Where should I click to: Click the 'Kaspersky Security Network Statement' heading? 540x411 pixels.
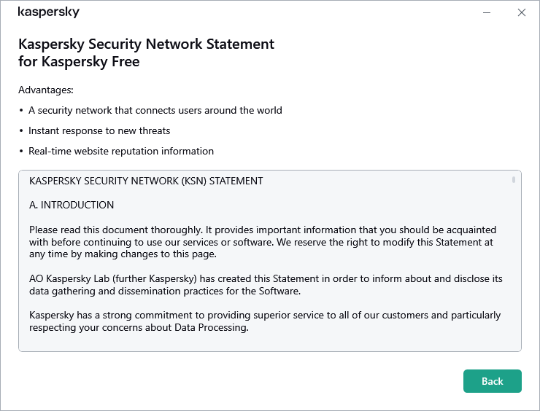[146, 44]
